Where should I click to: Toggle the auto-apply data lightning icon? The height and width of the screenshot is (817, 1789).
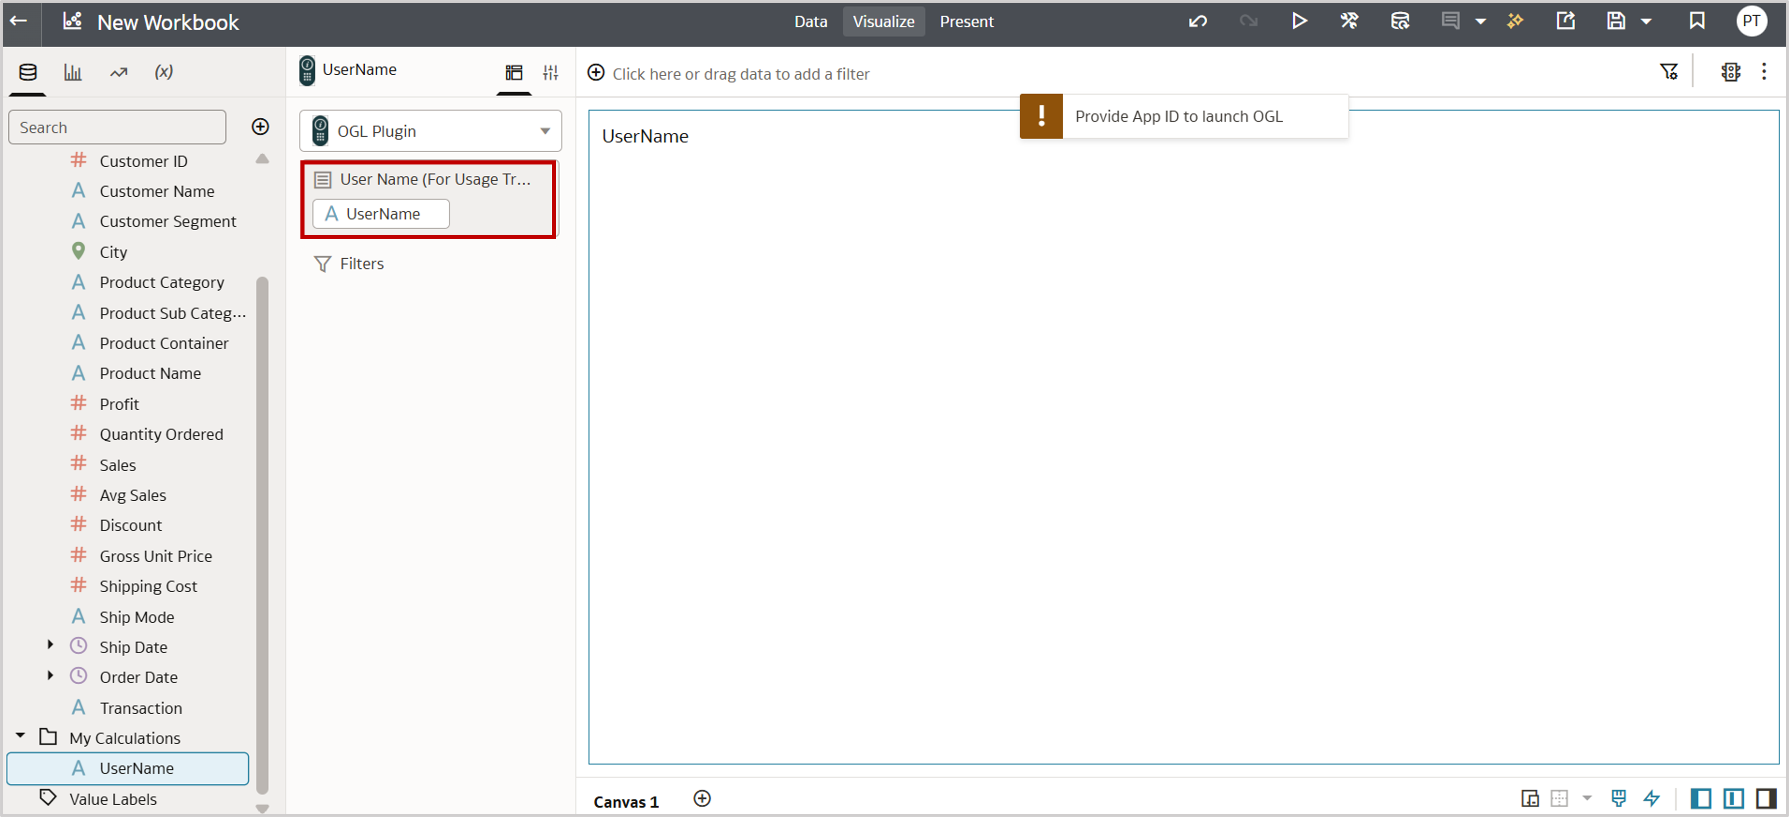(1652, 798)
